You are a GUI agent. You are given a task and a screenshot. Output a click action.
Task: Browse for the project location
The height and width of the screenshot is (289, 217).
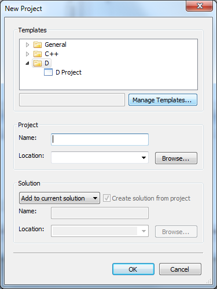[x=176, y=158]
